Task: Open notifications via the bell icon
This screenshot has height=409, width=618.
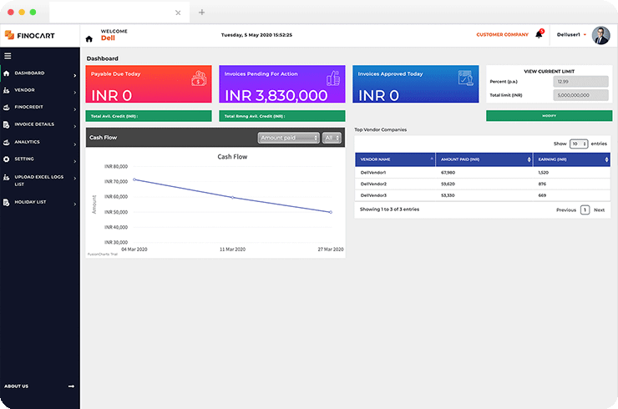Action: tap(539, 34)
